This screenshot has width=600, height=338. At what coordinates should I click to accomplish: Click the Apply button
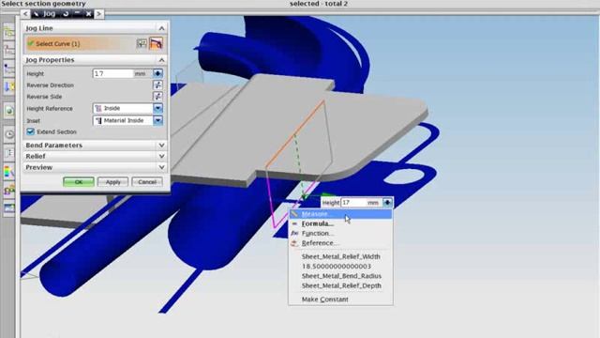click(112, 182)
